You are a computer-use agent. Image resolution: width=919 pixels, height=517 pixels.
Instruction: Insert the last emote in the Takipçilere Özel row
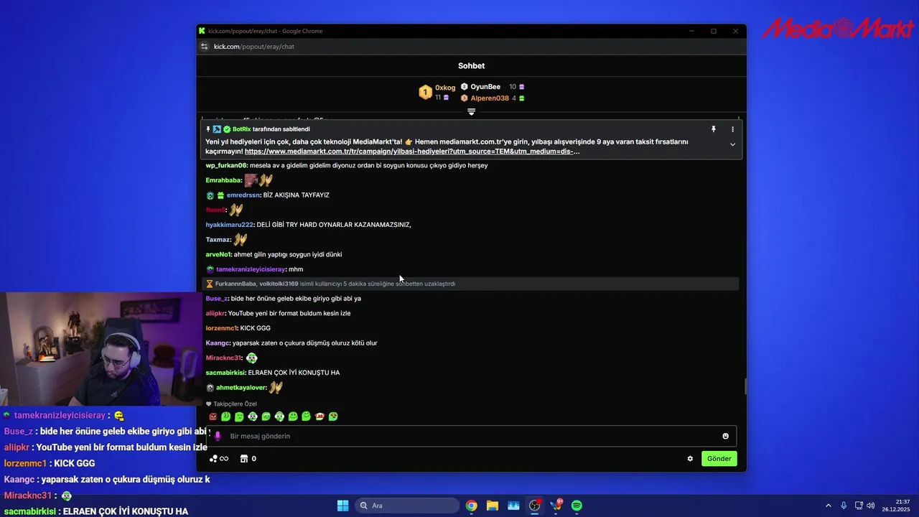point(333,416)
